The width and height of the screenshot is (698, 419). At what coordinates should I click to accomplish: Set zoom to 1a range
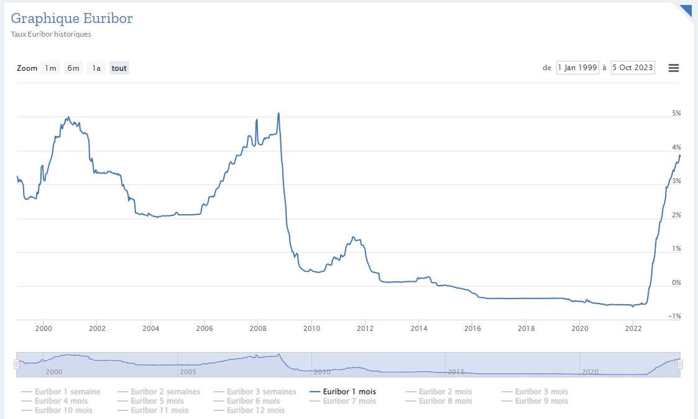tap(96, 68)
